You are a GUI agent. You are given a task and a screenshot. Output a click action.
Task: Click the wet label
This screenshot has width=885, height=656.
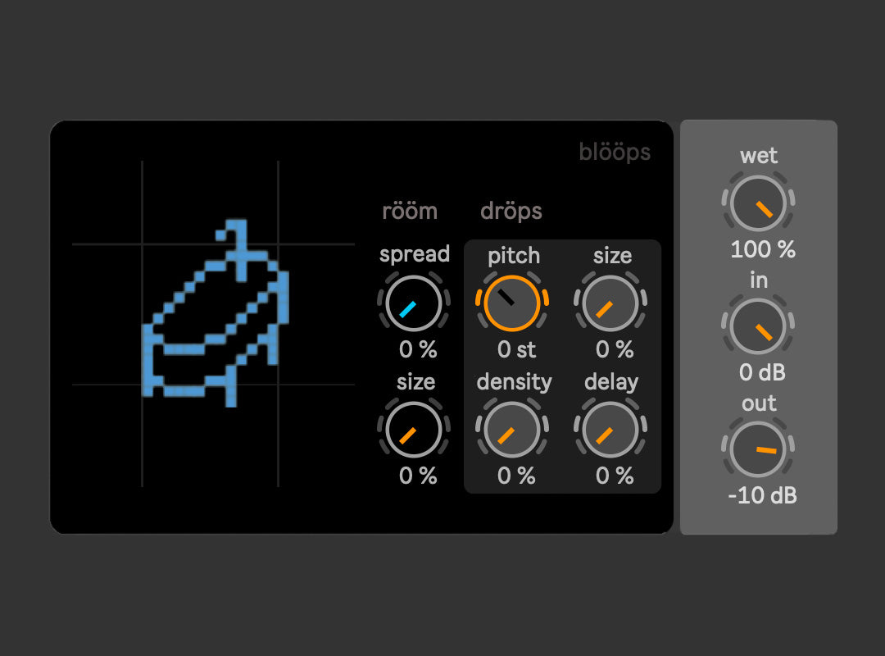pos(759,155)
